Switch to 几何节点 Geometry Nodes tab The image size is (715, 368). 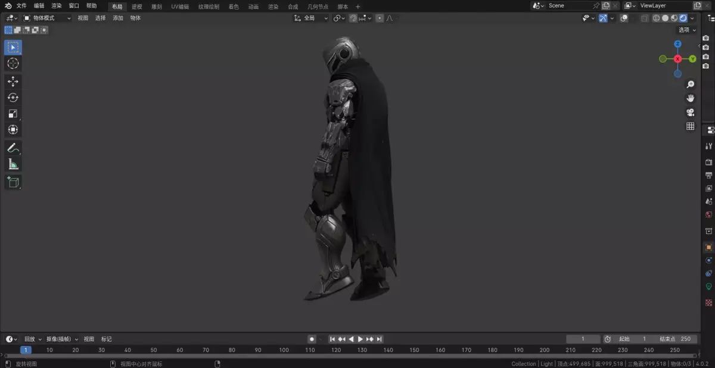click(x=318, y=7)
